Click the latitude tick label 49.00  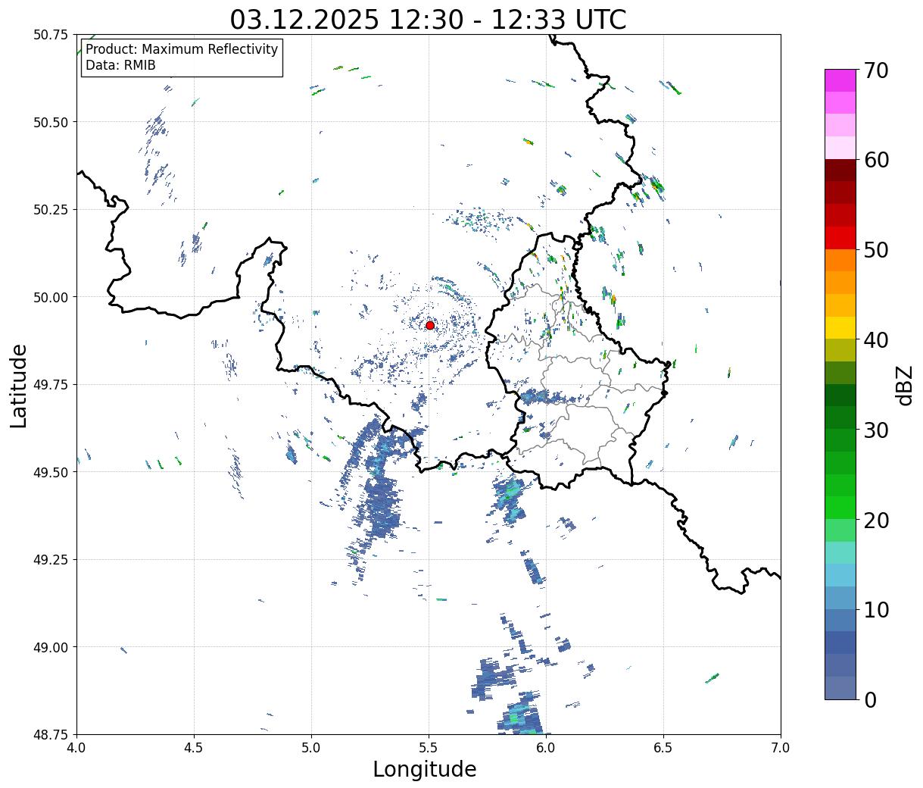point(51,647)
